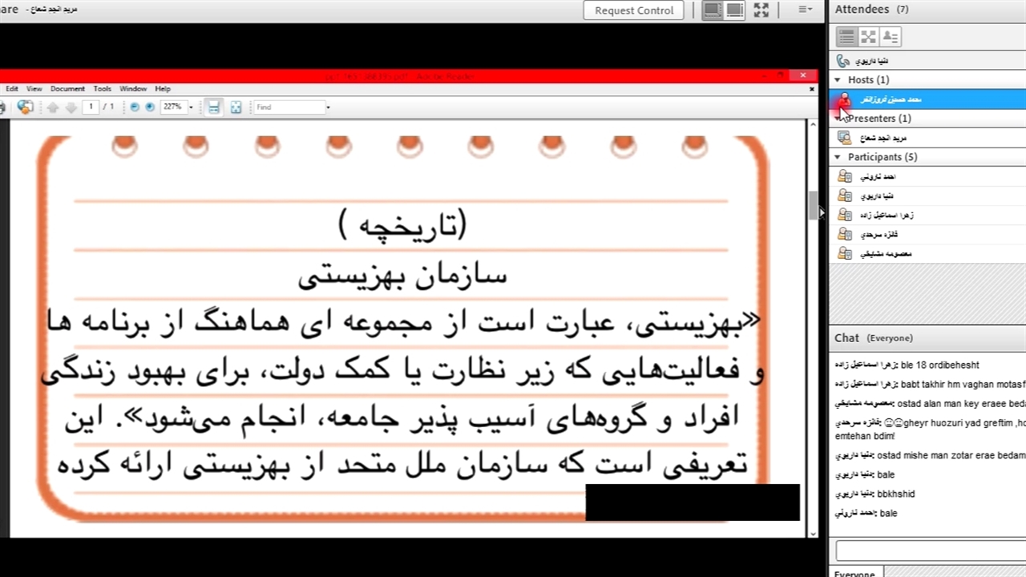The image size is (1026, 577).
Task: Go to next page arrow
Action: point(71,107)
